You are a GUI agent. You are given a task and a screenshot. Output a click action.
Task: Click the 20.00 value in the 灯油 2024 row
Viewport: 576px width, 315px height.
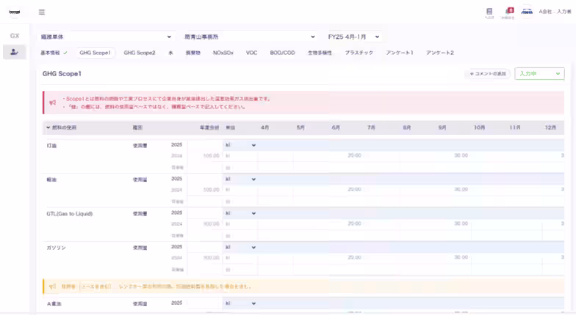pos(354,155)
